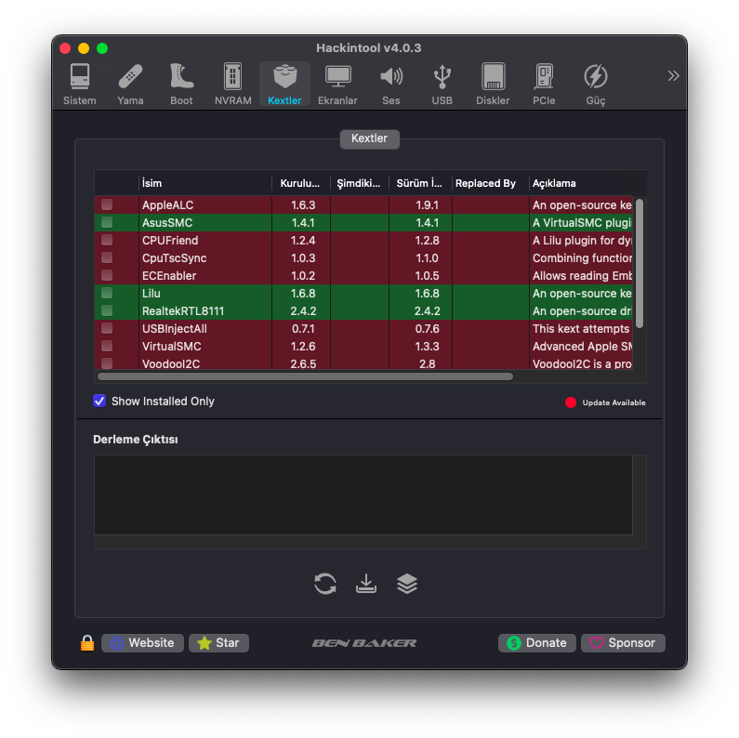Tick the AppleALC row checkbox
This screenshot has height=738, width=739.
(x=107, y=204)
